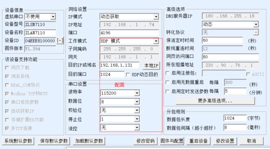Click the 取消 button

pyautogui.click(x=252, y=141)
